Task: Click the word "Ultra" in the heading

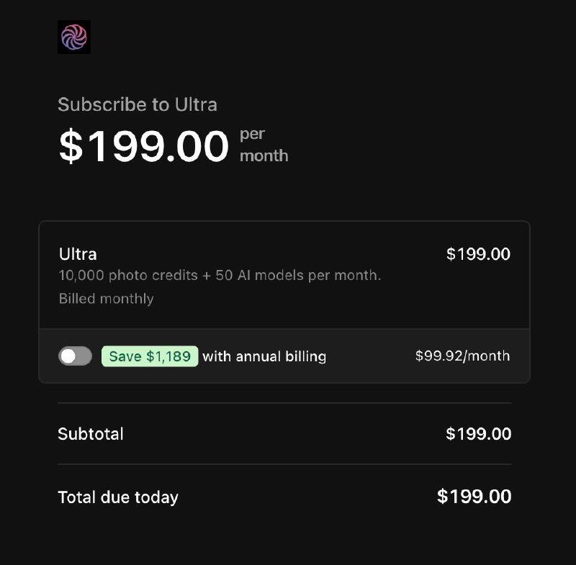Action: (x=196, y=104)
